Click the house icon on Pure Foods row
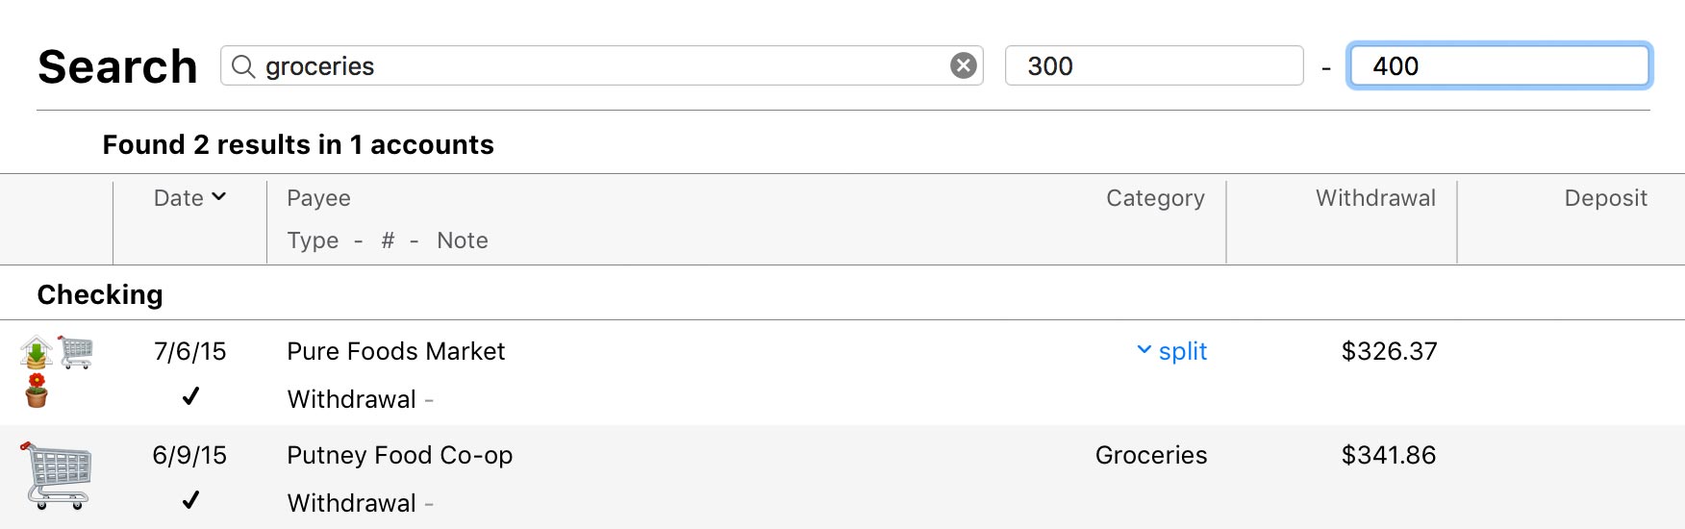The width and height of the screenshot is (1685, 529). click(37, 352)
